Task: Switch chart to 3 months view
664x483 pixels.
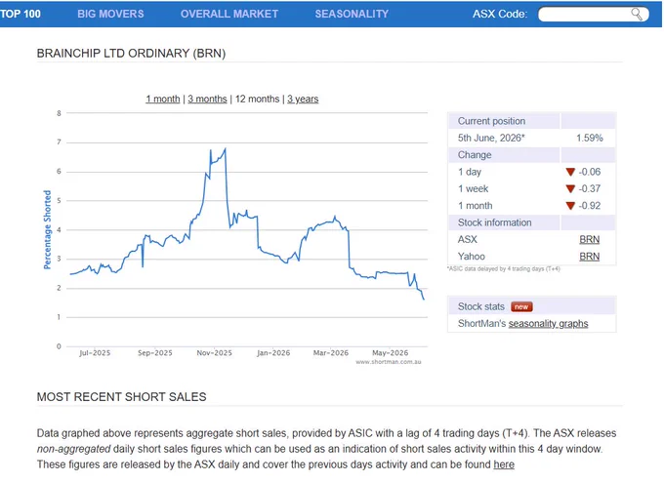Action: 207,100
